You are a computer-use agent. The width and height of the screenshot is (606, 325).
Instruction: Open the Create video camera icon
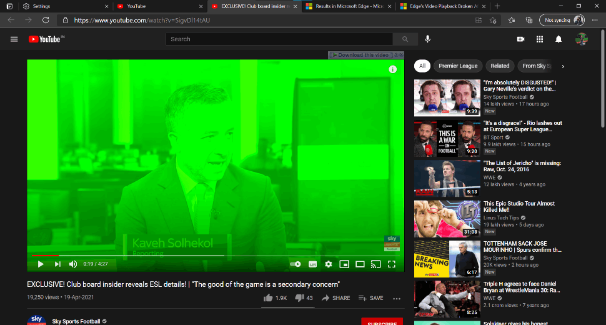520,39
